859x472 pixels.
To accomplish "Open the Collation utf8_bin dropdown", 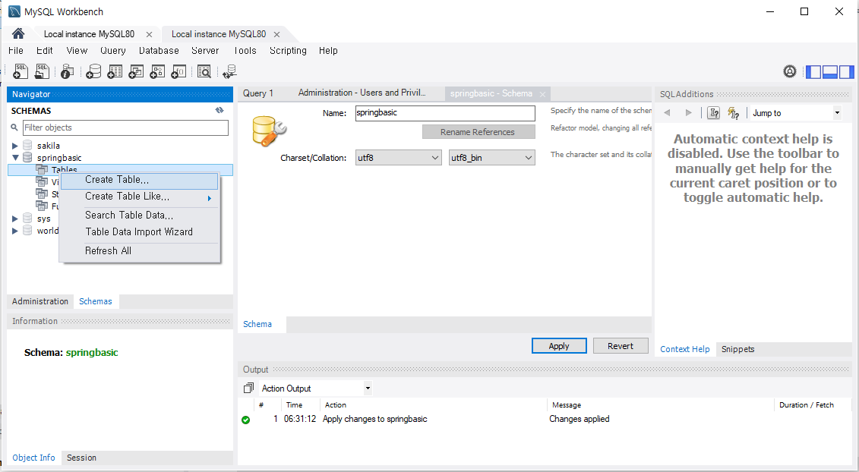I will click(492, 158).
